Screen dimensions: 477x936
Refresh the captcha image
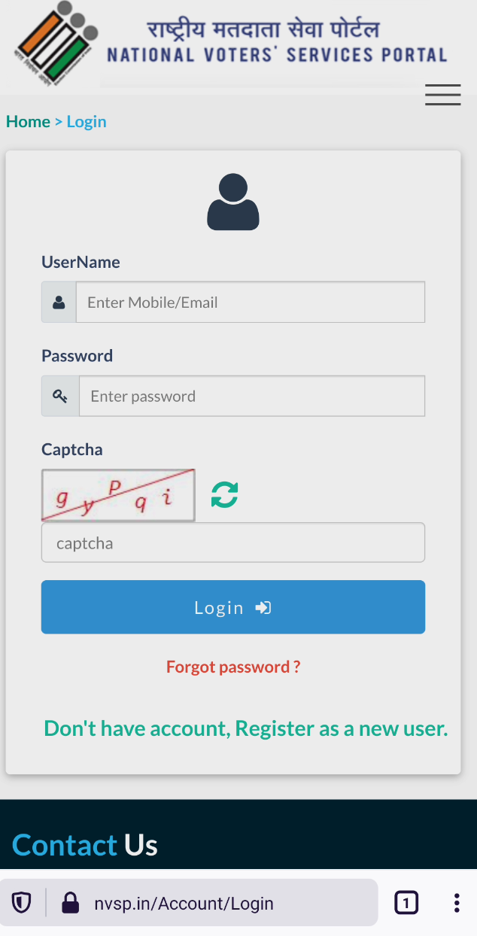[x=224, y=494]
